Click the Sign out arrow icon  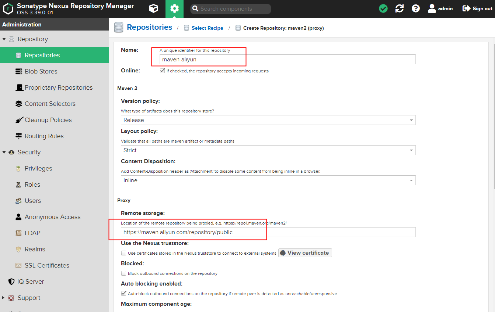coord(467,8)
